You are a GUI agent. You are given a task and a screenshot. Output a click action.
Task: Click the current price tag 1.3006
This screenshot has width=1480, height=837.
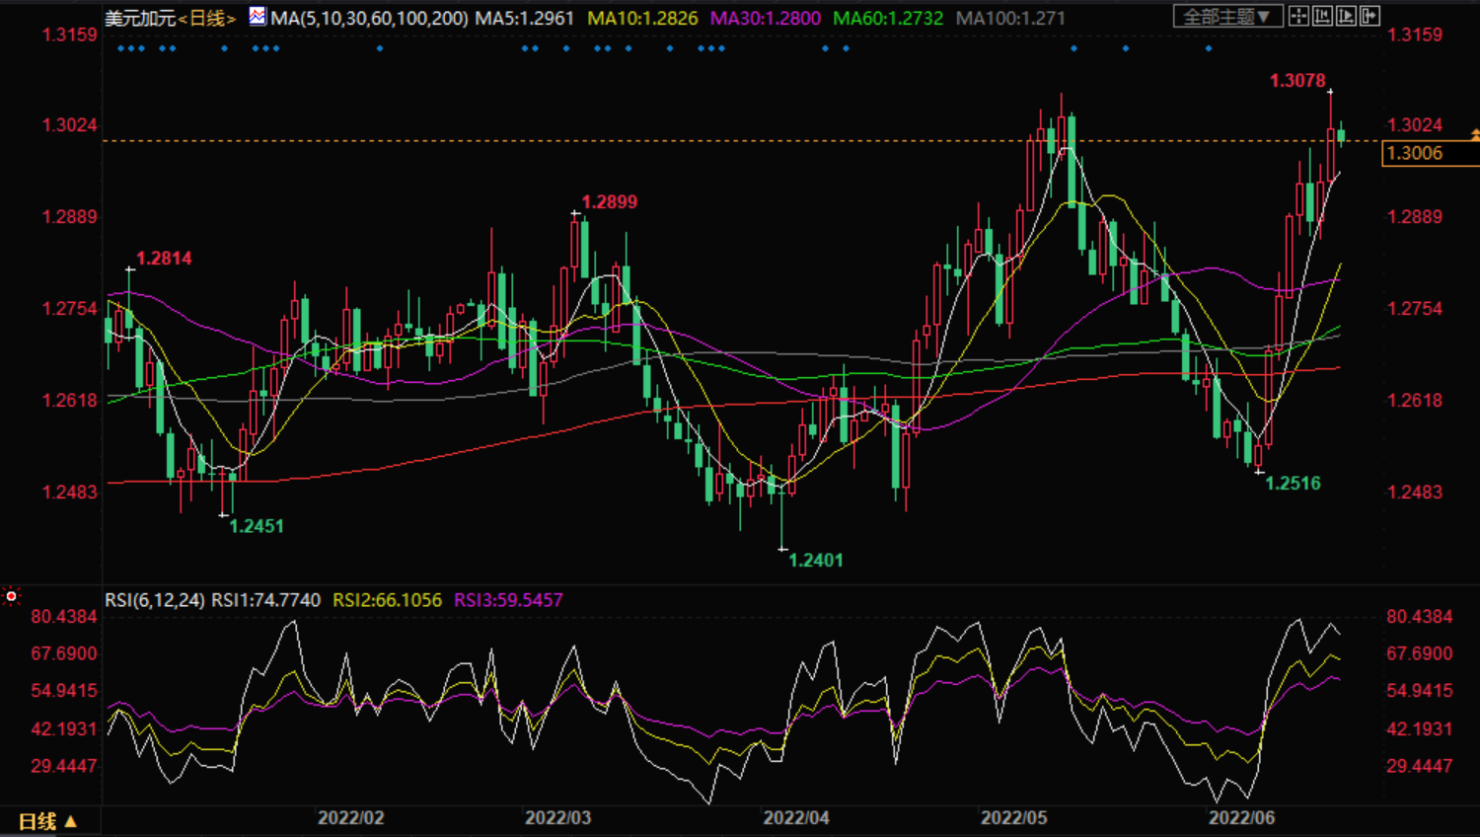(x=1415, y=153)
